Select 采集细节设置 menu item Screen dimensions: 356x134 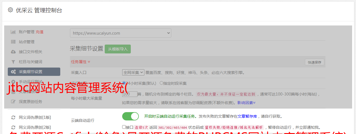[34, 72]
